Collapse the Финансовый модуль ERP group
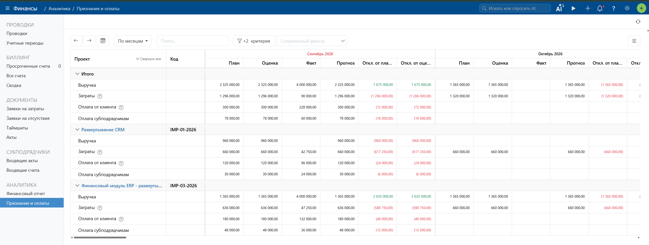The image size is (649, 245). (x=77, y=185)
